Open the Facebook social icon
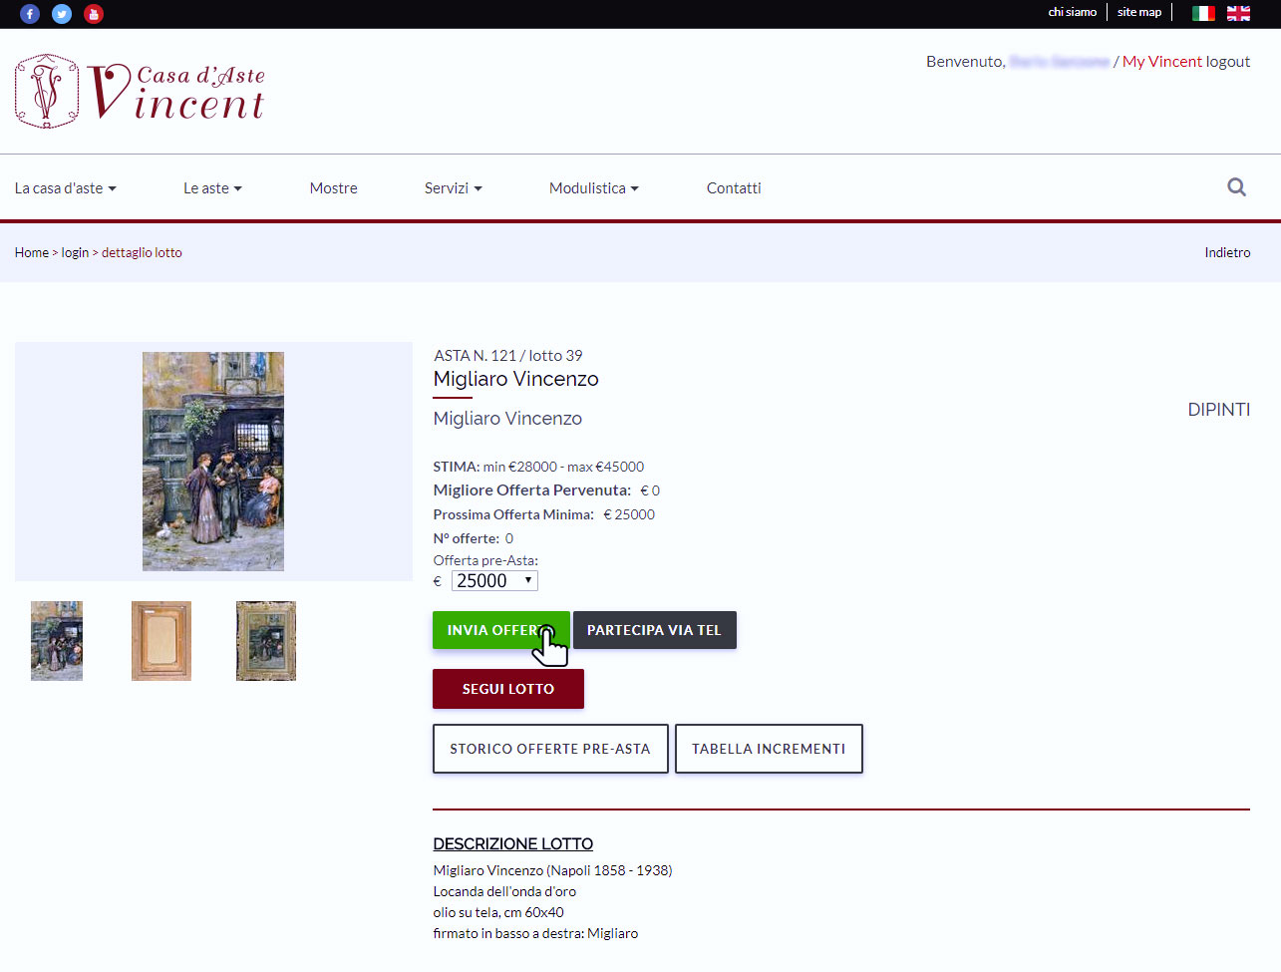This screenshot has width=1281, height=972. point(30,14)
